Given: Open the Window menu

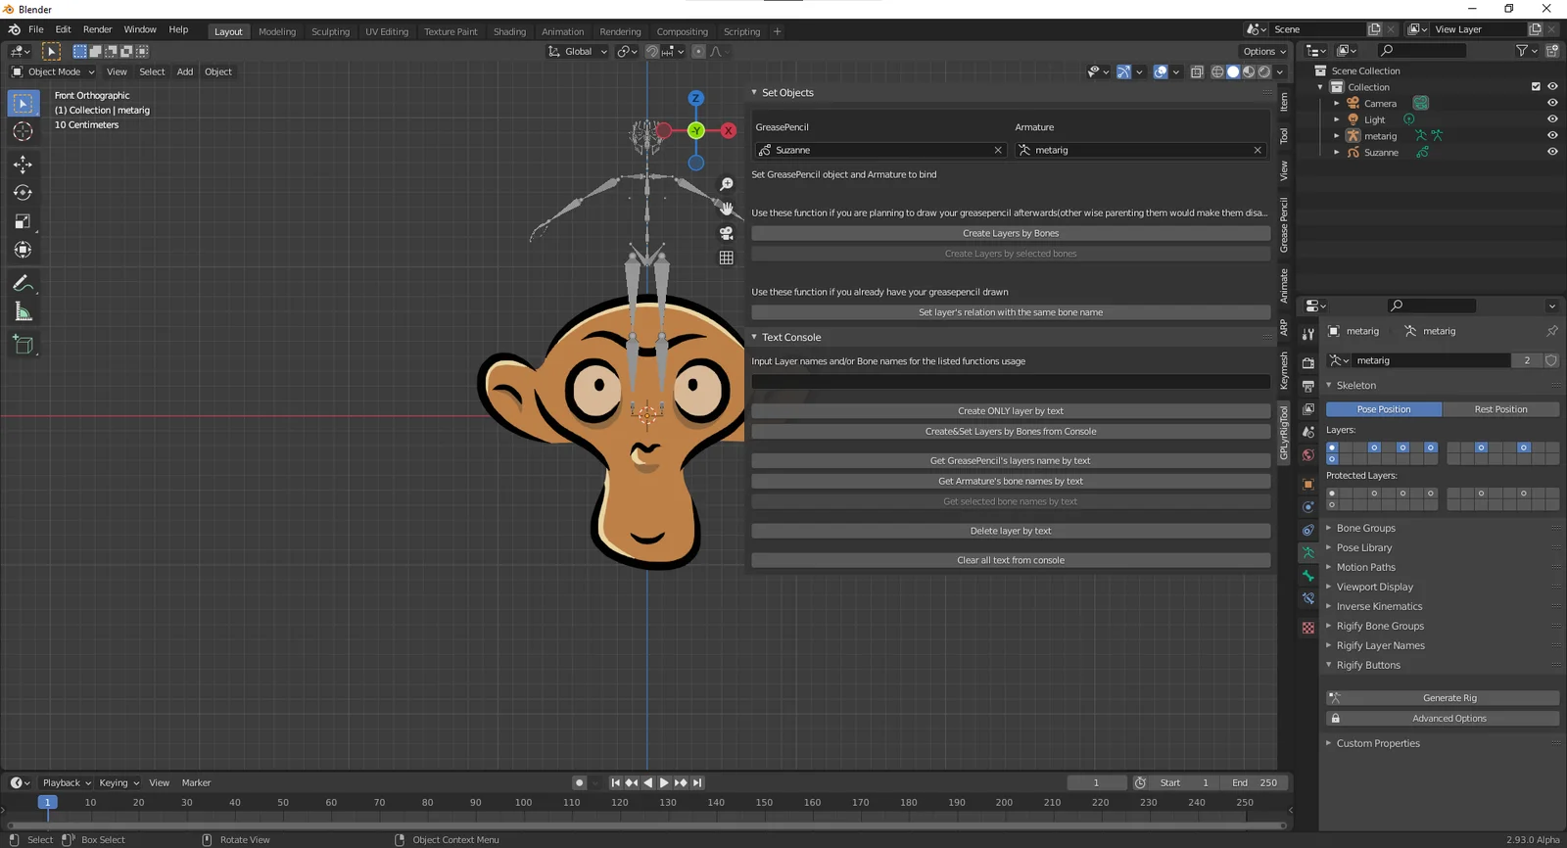Looking at the screenshot, I should pyautogui.click(x=140, y=30).
